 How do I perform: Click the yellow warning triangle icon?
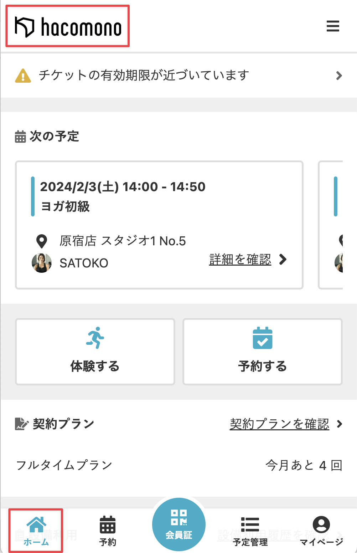(x=23, y=76)
